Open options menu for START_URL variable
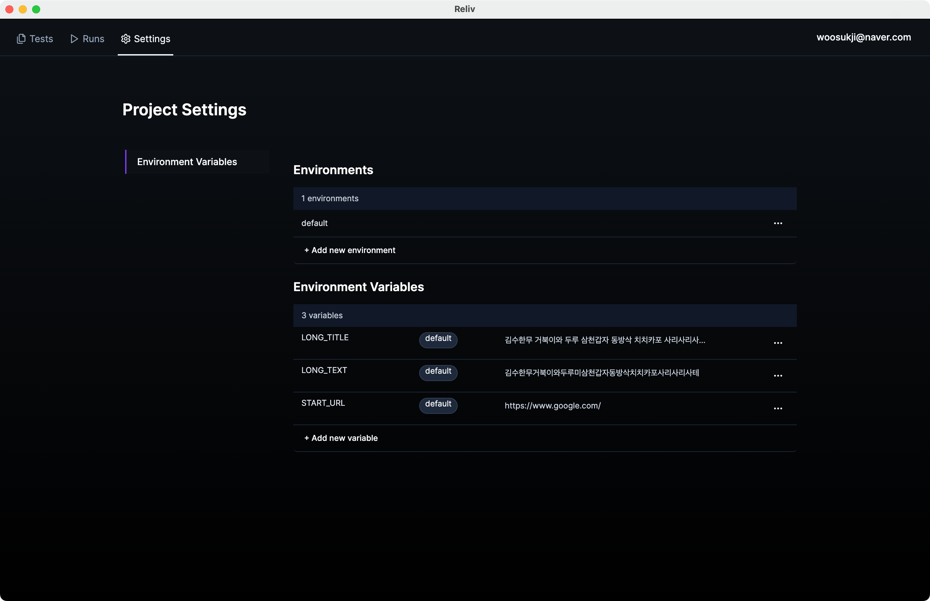930x601 pixels. tap(778, 408)
